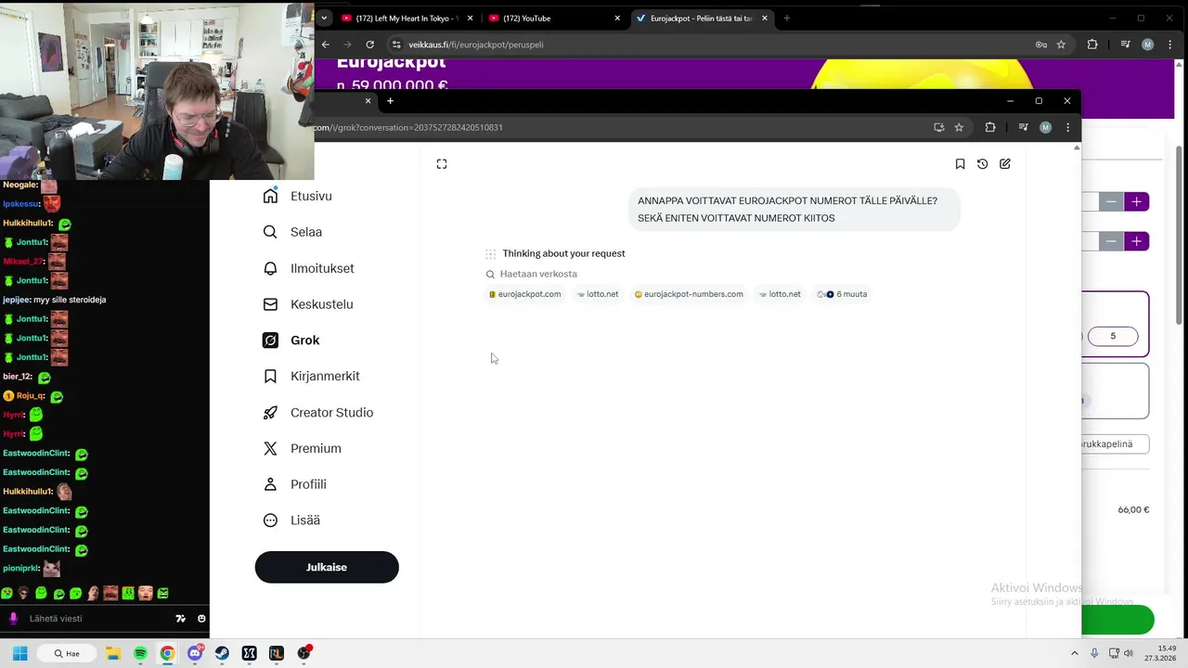The width and height of the screenshot is (1188, 668).
Task: Show hidden system tray icons
Action: (x=1075, y=653)
